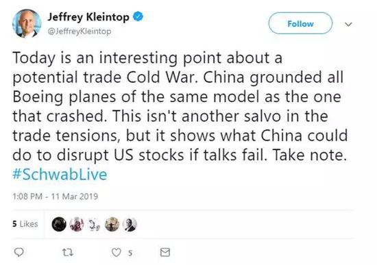Viewport: 377px width, 265px height.
Task: Click the like count number beside heart
Action: pos(130,253)
